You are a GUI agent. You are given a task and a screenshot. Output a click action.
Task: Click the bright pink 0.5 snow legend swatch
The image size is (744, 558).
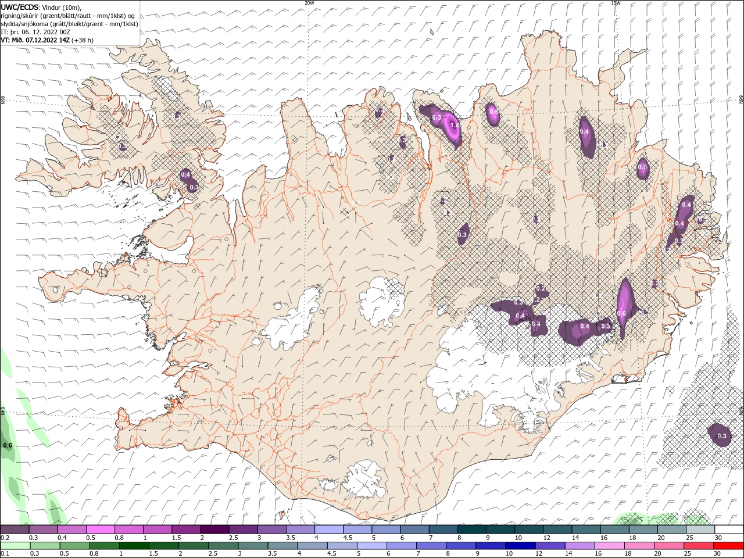click(x=101, y=530)
